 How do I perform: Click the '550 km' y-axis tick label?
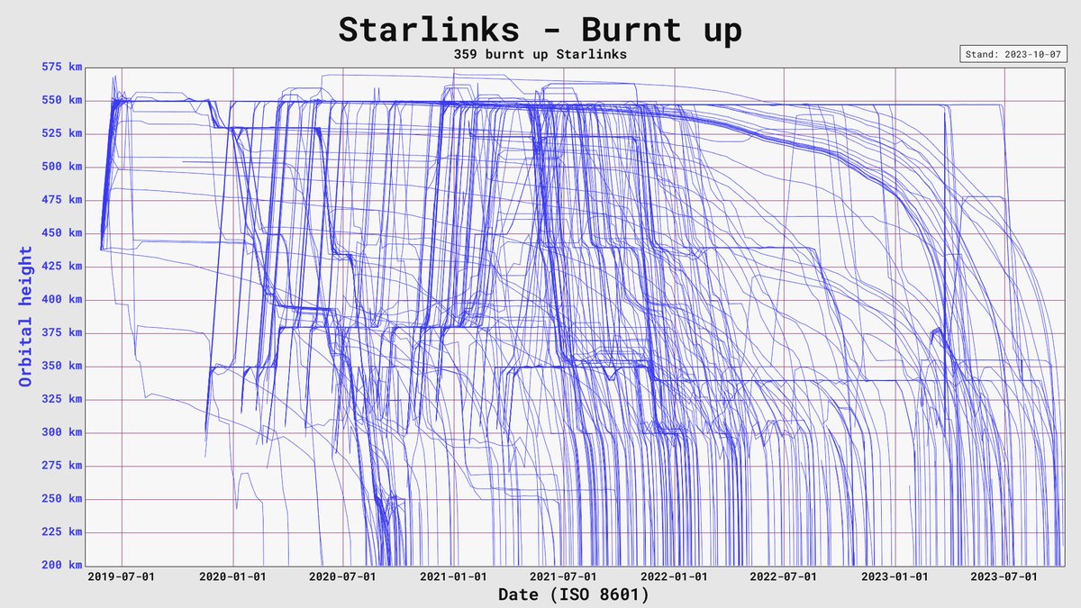(61, 100)
